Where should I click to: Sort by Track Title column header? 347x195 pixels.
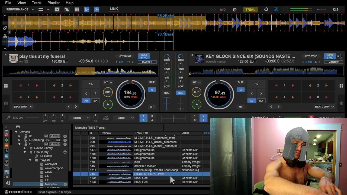(x=142, y=133)
